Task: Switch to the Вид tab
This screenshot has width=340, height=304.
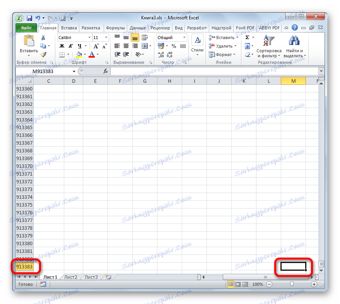Action: [x=179, y=28]
